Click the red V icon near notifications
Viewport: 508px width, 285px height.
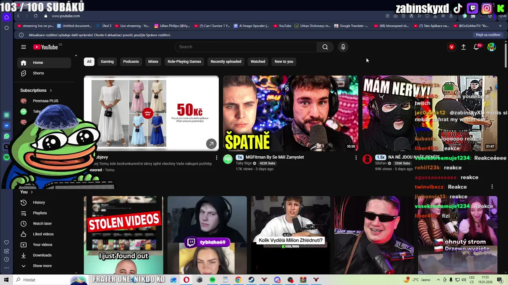point(451,47)
